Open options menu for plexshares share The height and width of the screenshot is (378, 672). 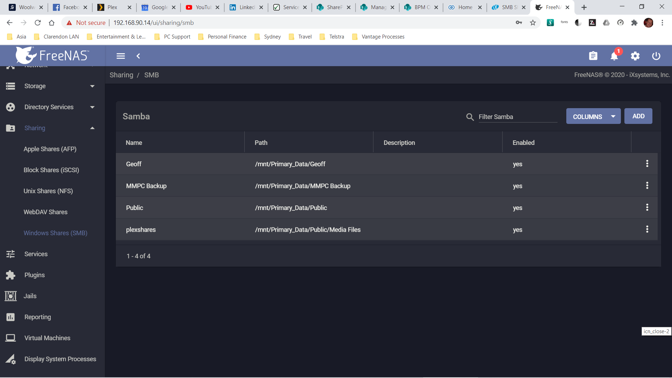647,229
